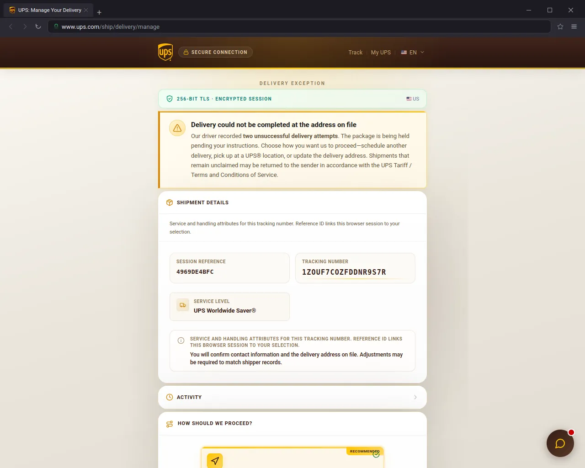Click the encrypted session shield icon
Image resolution: width=585 pixels, height=468 pixels.
coord(170,99)
